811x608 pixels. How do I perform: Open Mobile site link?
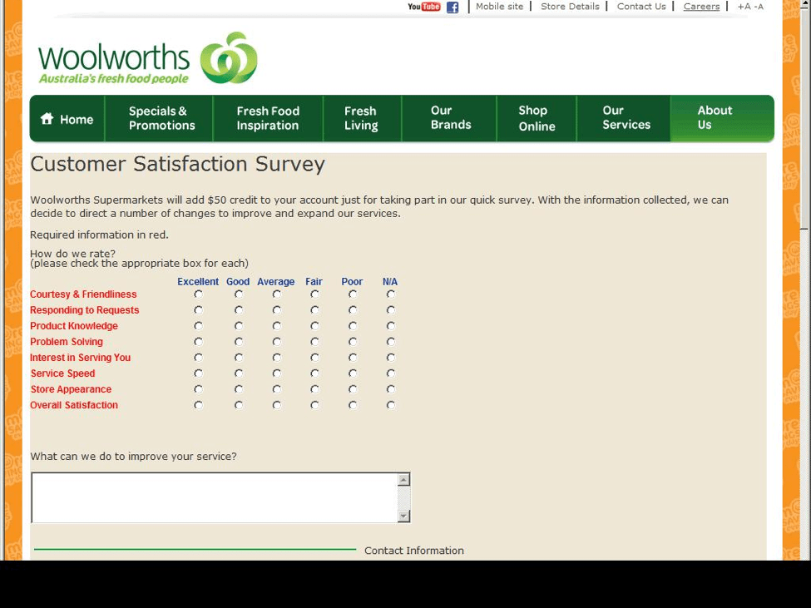tap(499, 6)
